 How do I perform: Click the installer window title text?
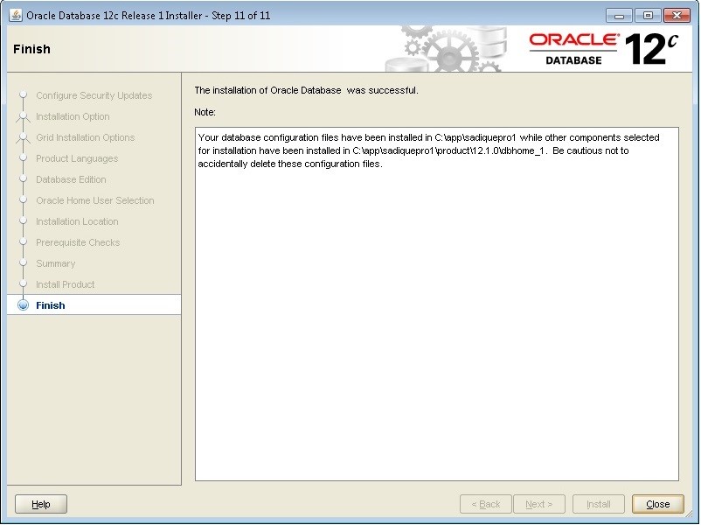point(149,16)
